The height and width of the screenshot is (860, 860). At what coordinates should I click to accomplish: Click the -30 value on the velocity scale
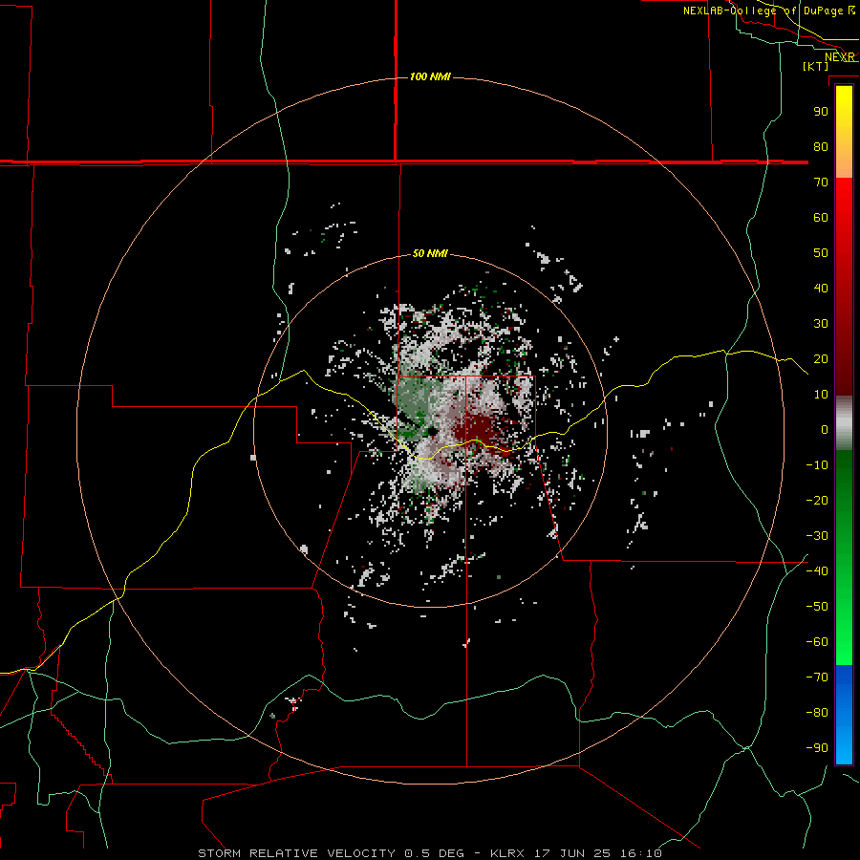[817, 536]
